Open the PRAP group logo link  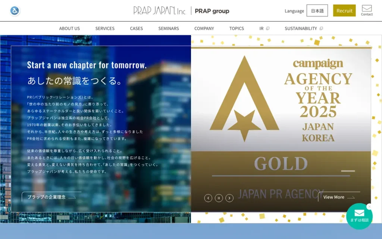212,11
